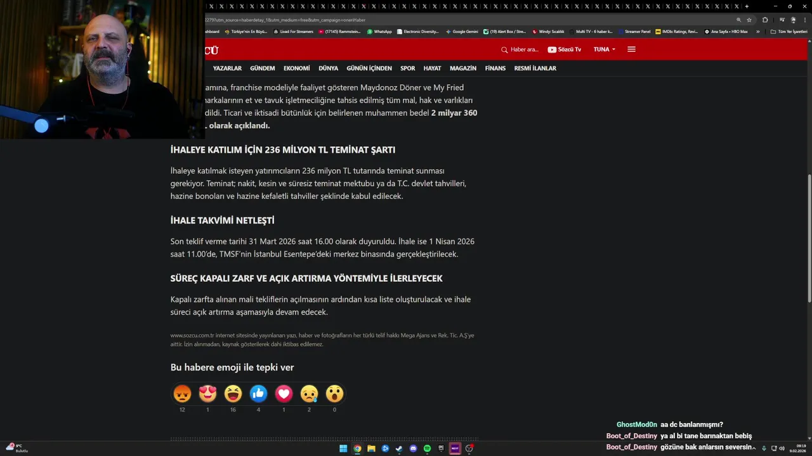The width and height of the screenshot is (812, 456).
Task: Open the Chrome three-dot menu
Action: pyautogui.click(x=805, y=20)
